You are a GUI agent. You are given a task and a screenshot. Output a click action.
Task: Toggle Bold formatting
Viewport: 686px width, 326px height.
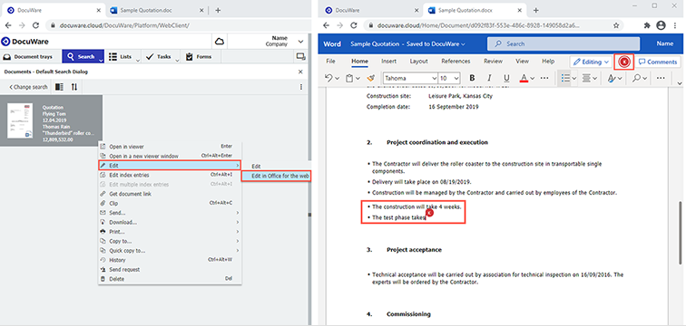pyautogui.click(x=472, y=79)
